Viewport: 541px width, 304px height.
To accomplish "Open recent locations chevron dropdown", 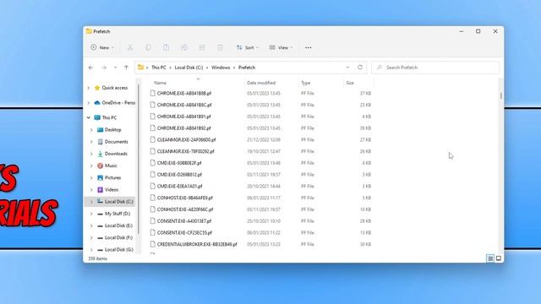I will click(115, 68).
